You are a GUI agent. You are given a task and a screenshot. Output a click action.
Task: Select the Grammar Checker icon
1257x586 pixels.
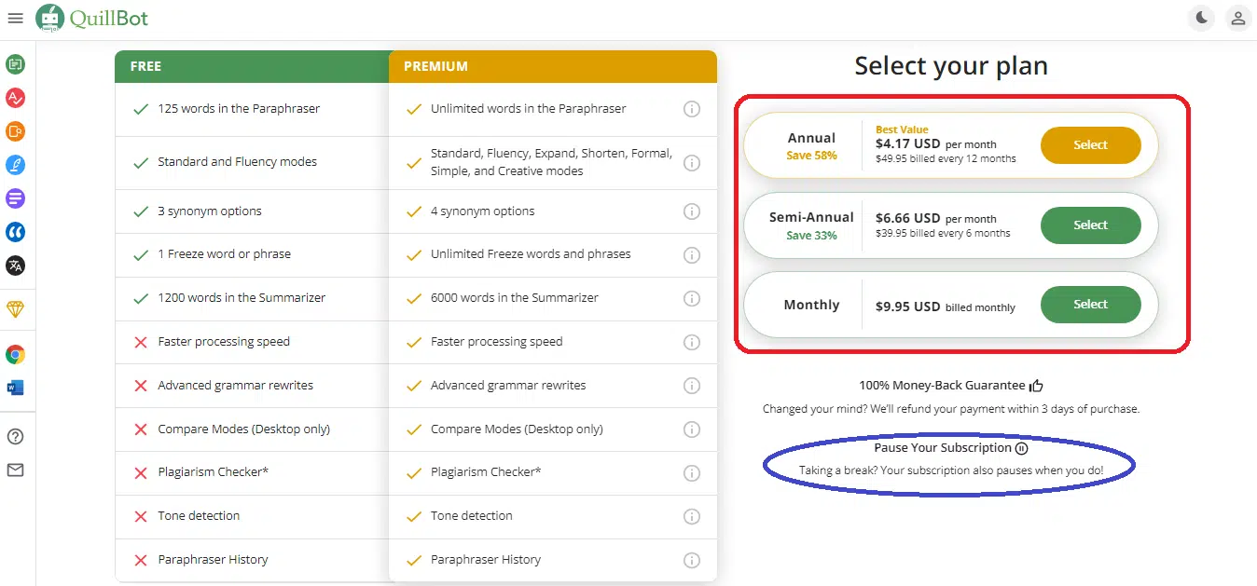(x=15, y=98)
